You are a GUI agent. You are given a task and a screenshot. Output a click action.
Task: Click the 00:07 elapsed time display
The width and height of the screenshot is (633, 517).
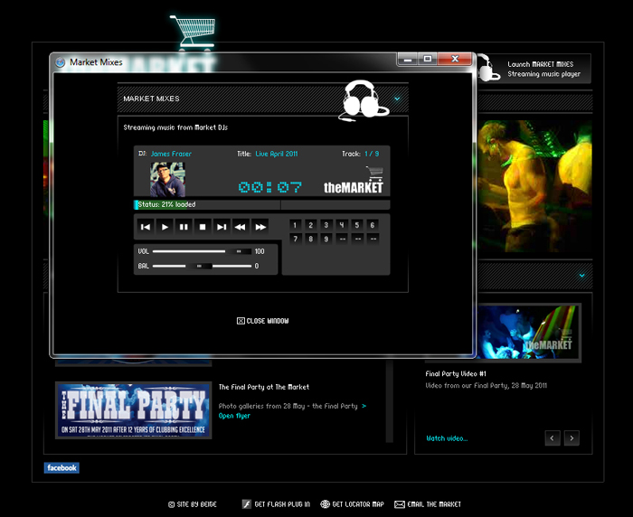(269, 187)
